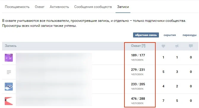
Task: Open the text-only post lines icon
Action: point(9,72)
